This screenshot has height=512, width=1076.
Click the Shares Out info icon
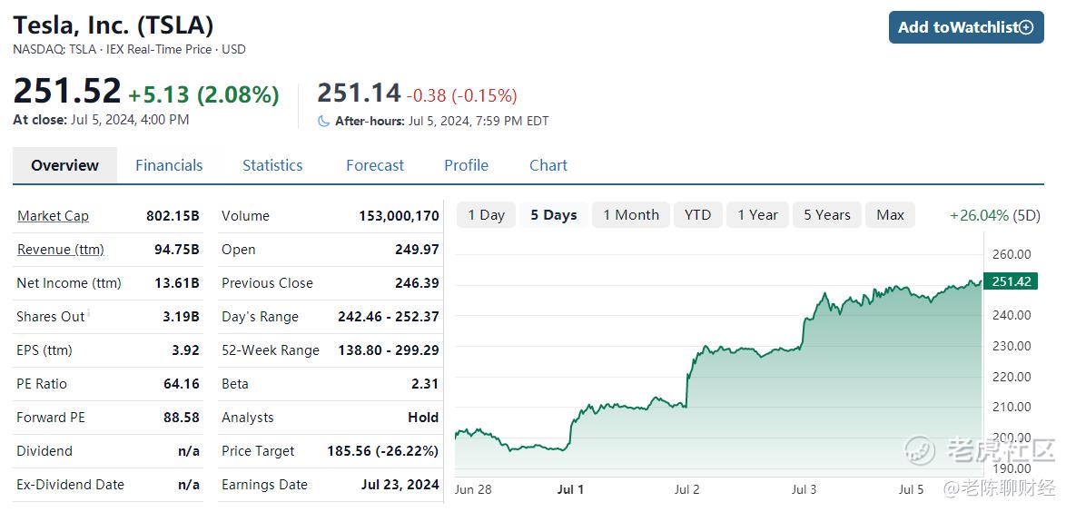pos(89,314)
